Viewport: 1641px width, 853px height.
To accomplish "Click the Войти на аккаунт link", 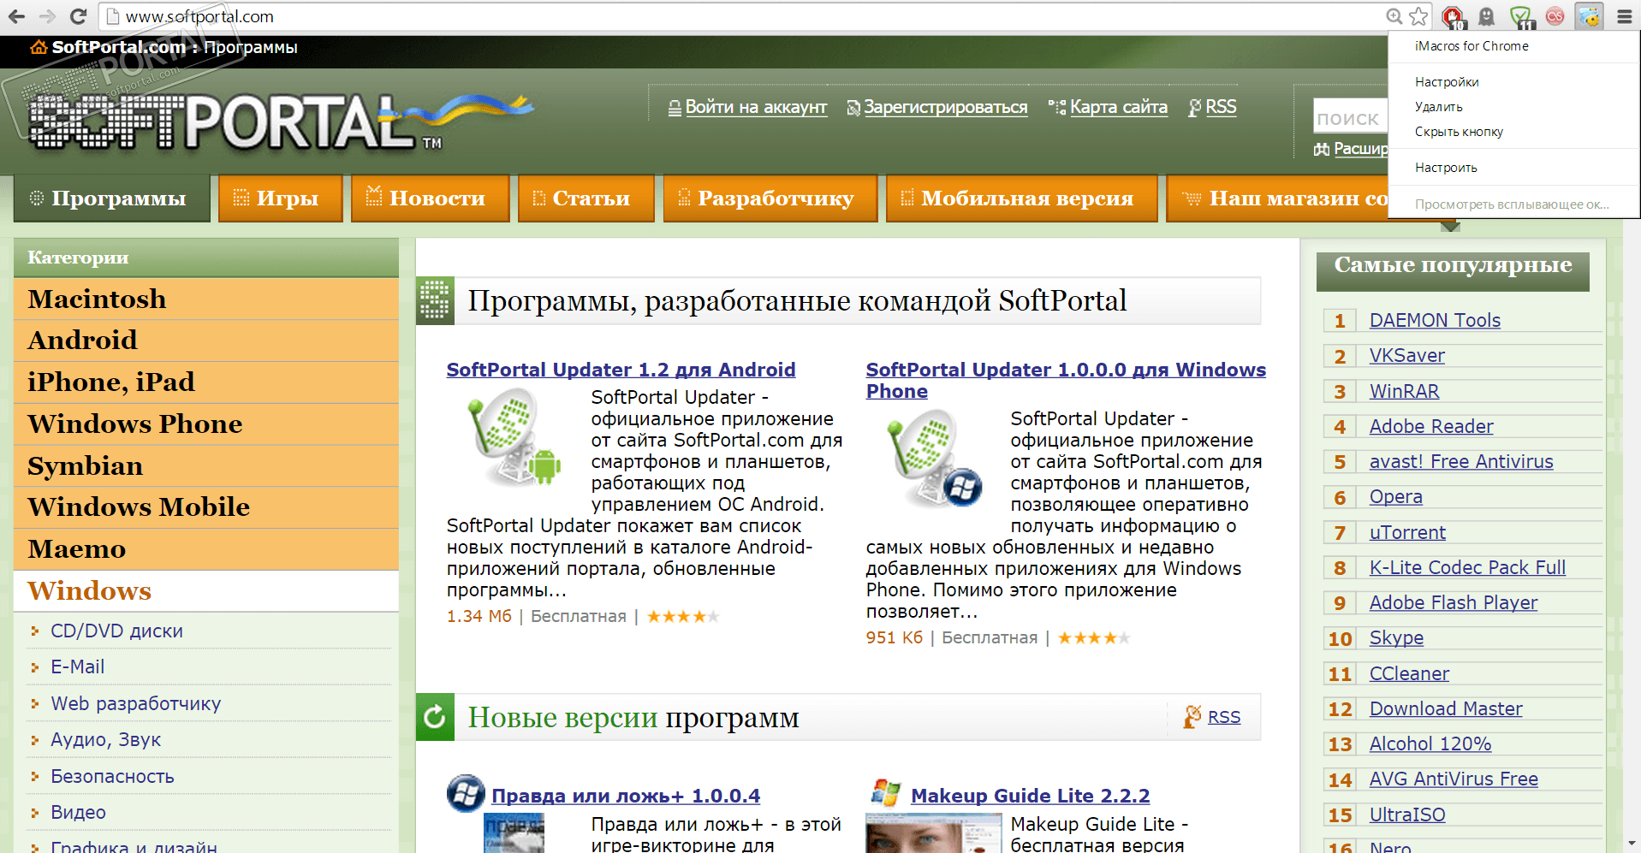I will [x=756, y=107].
